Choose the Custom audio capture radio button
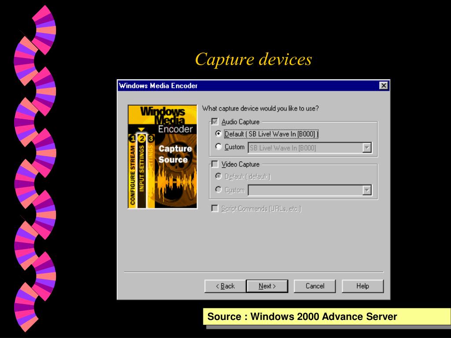This screenshot has height=338, width=451. pos(218,147)
